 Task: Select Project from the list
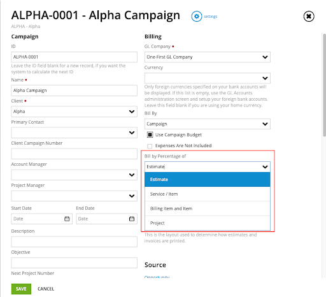[x=208, y=223]
